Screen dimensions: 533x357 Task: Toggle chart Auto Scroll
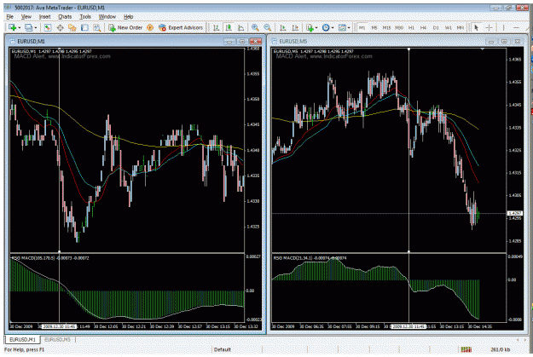(282, 27)
